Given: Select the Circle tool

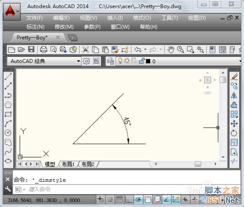Looking at the screenshot, I should (8, 133).
